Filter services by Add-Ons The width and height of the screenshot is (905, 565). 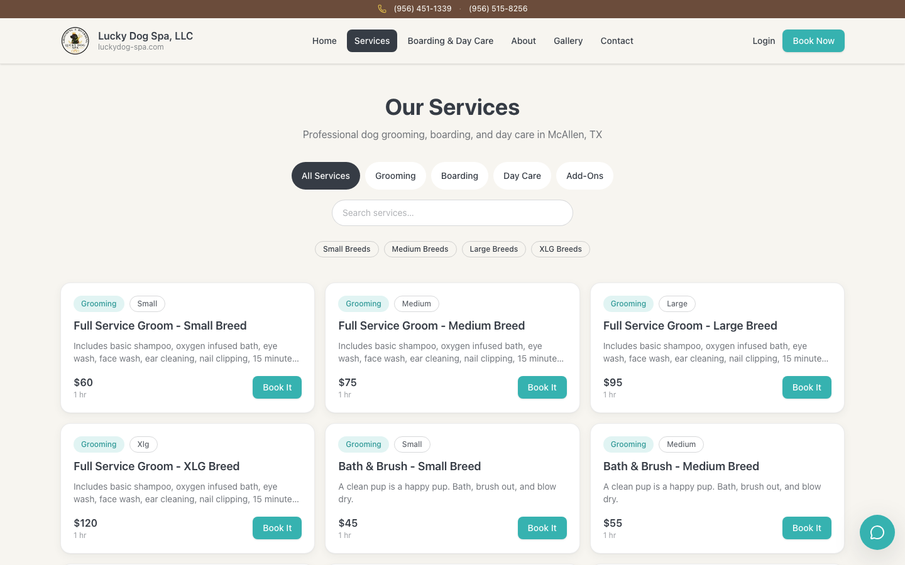pos(584,176)
